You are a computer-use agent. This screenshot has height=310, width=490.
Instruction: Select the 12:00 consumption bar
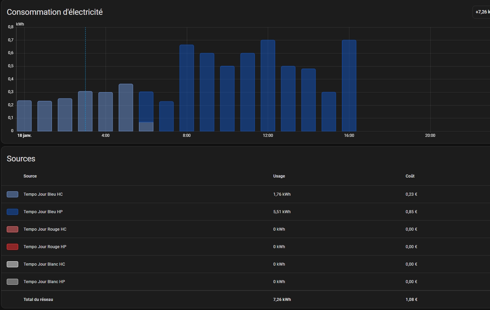click(x=268, y=86)
